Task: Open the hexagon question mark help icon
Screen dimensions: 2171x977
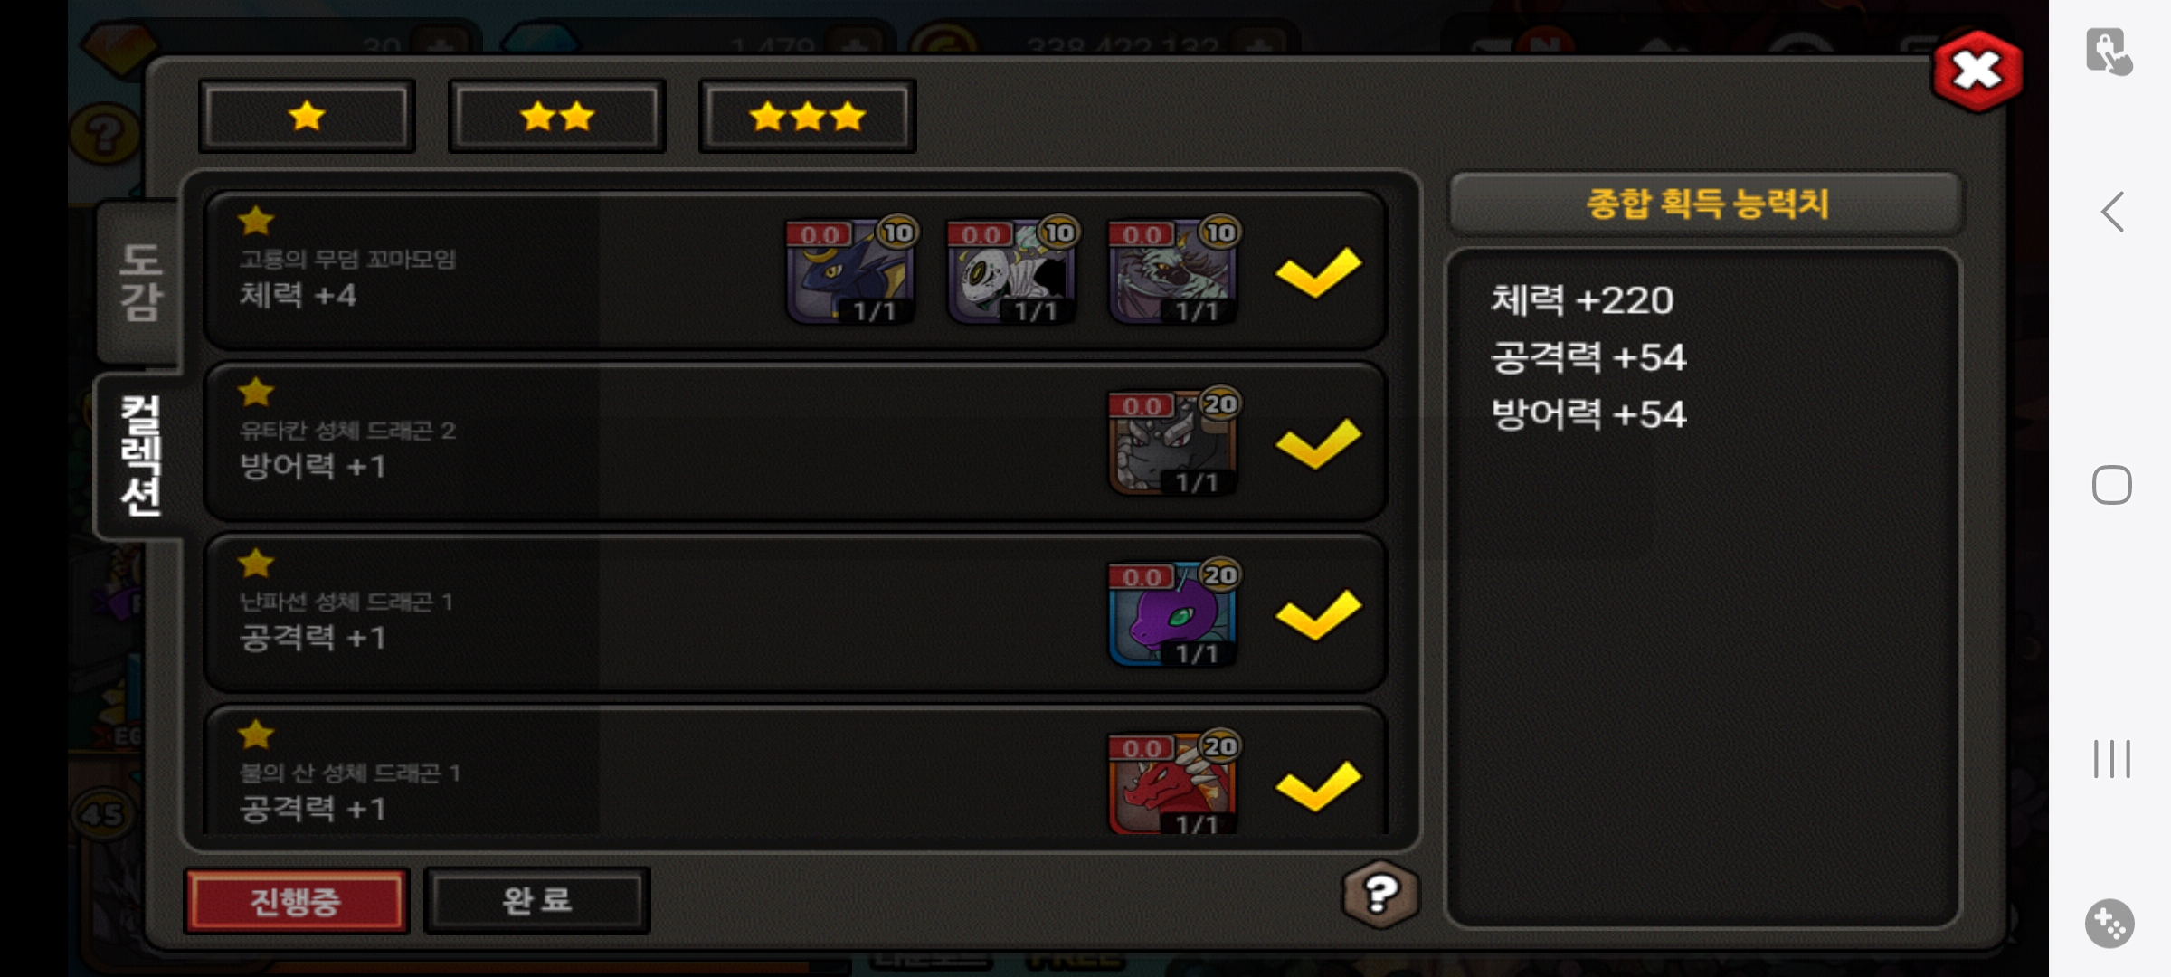Action: [x=1379, y=895]
